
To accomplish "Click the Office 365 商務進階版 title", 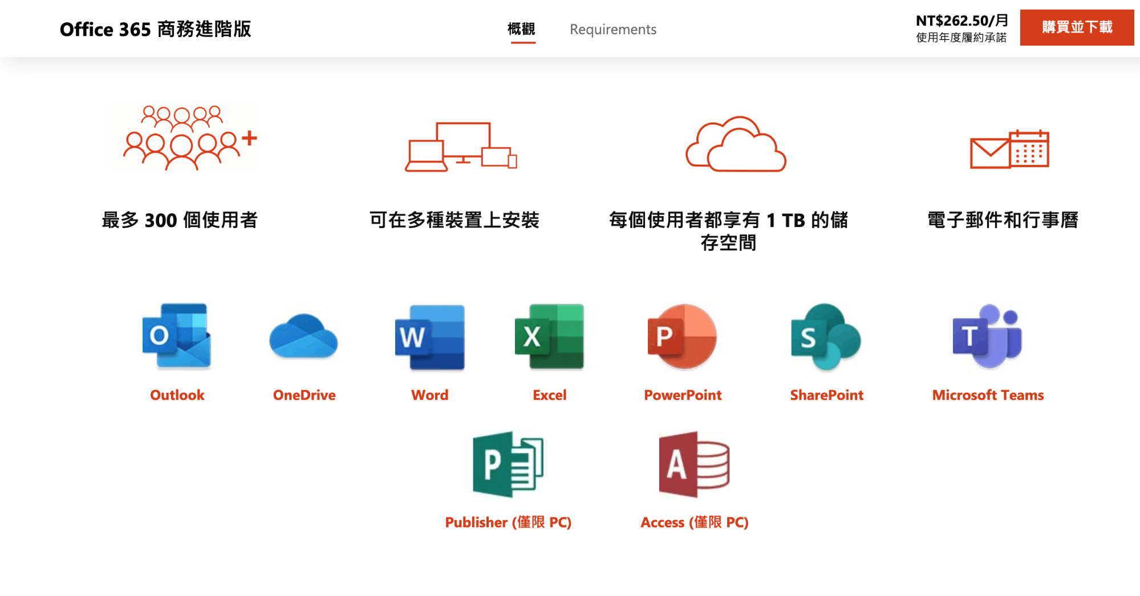I will 155,29.
